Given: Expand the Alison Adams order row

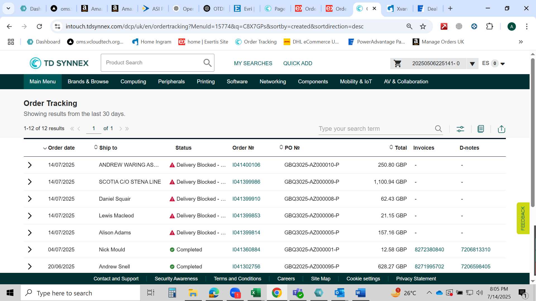Looking at the screenshot, I should coord(30,233).
